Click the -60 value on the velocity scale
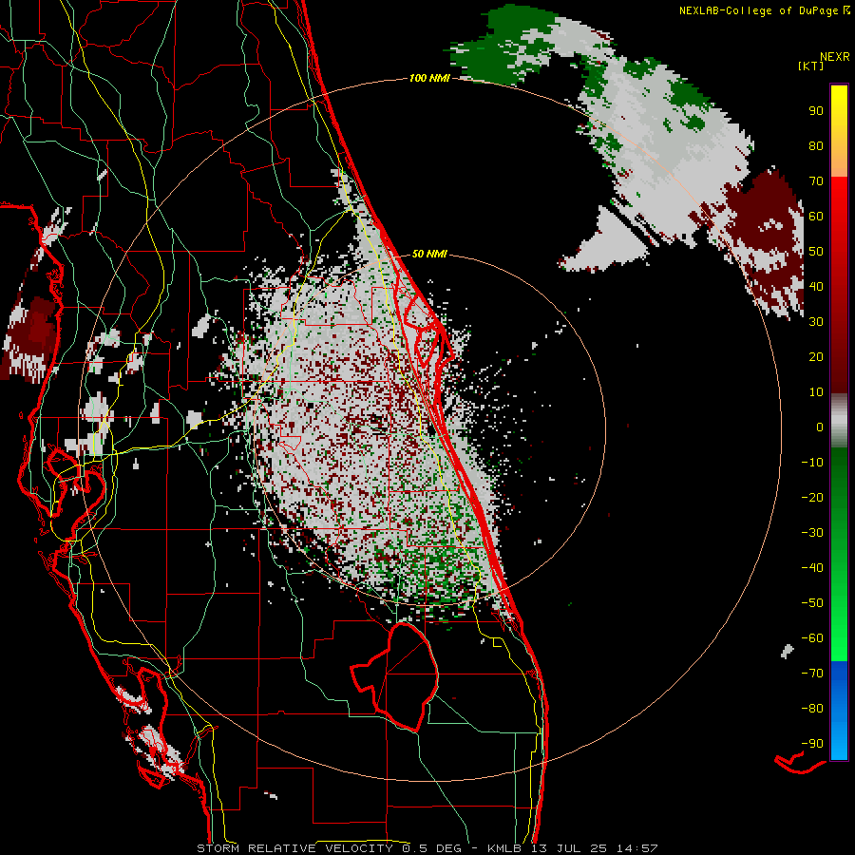855x855 pixels. coord(812,638)
